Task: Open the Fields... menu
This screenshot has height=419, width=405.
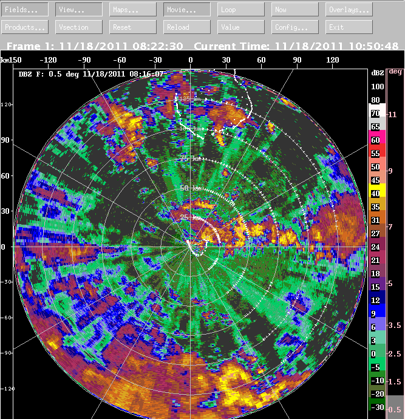Action: point(25,10)
